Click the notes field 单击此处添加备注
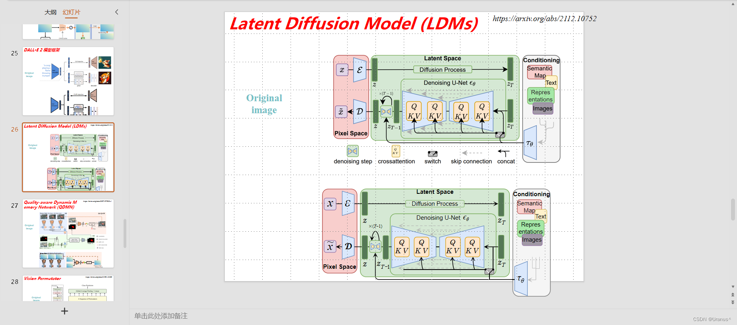 [161, 316]
